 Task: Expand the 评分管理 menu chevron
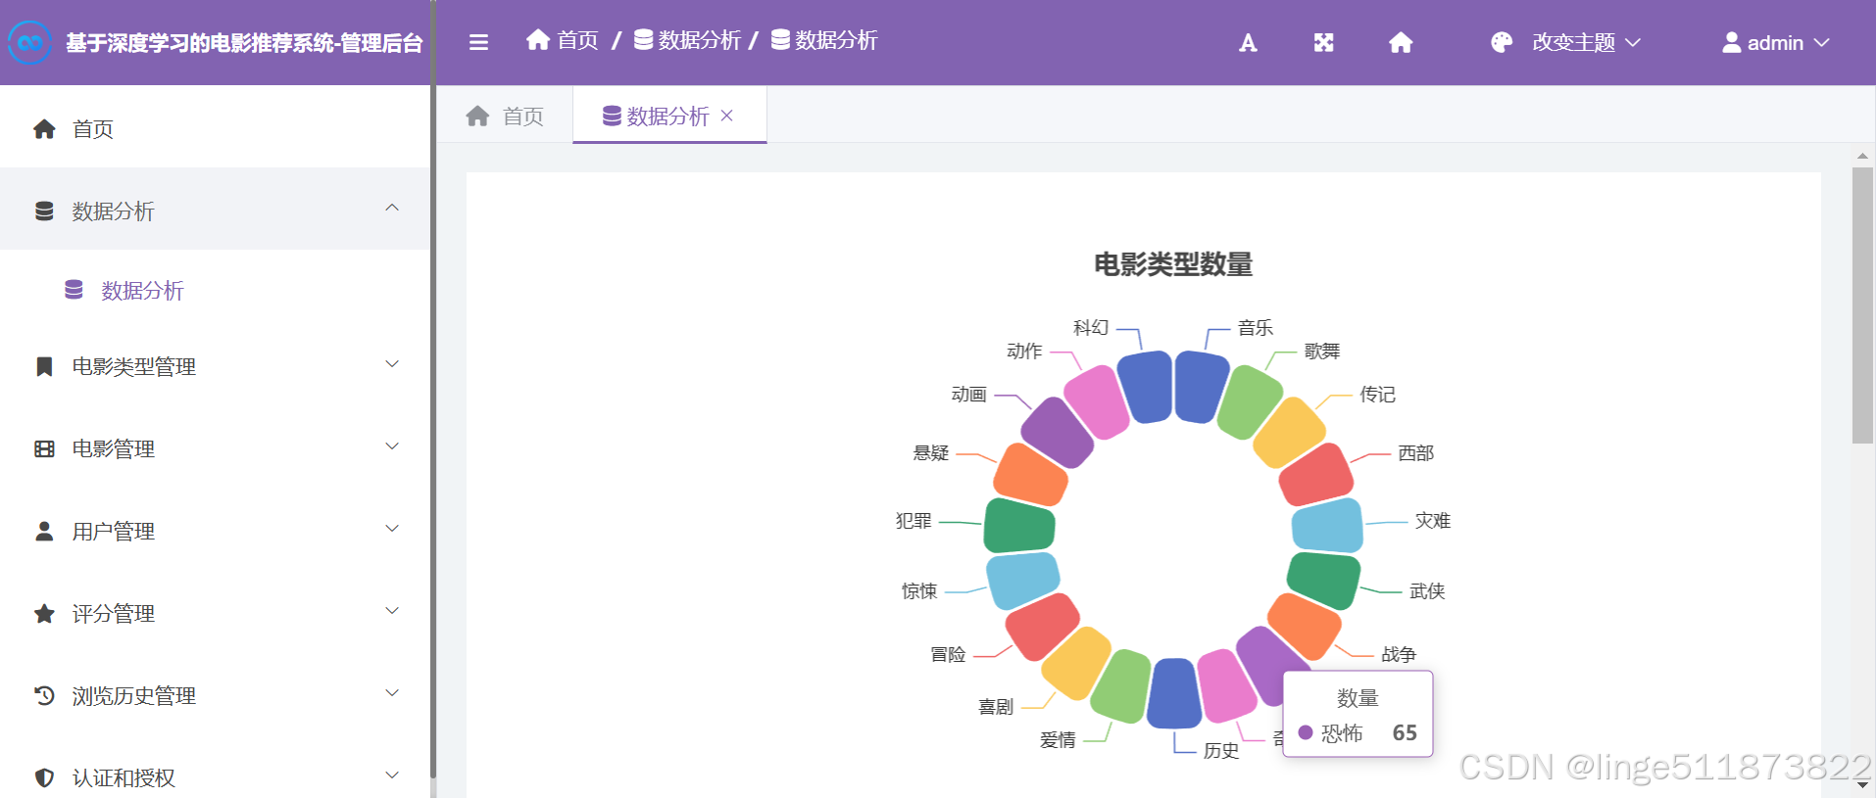(392, 611)
